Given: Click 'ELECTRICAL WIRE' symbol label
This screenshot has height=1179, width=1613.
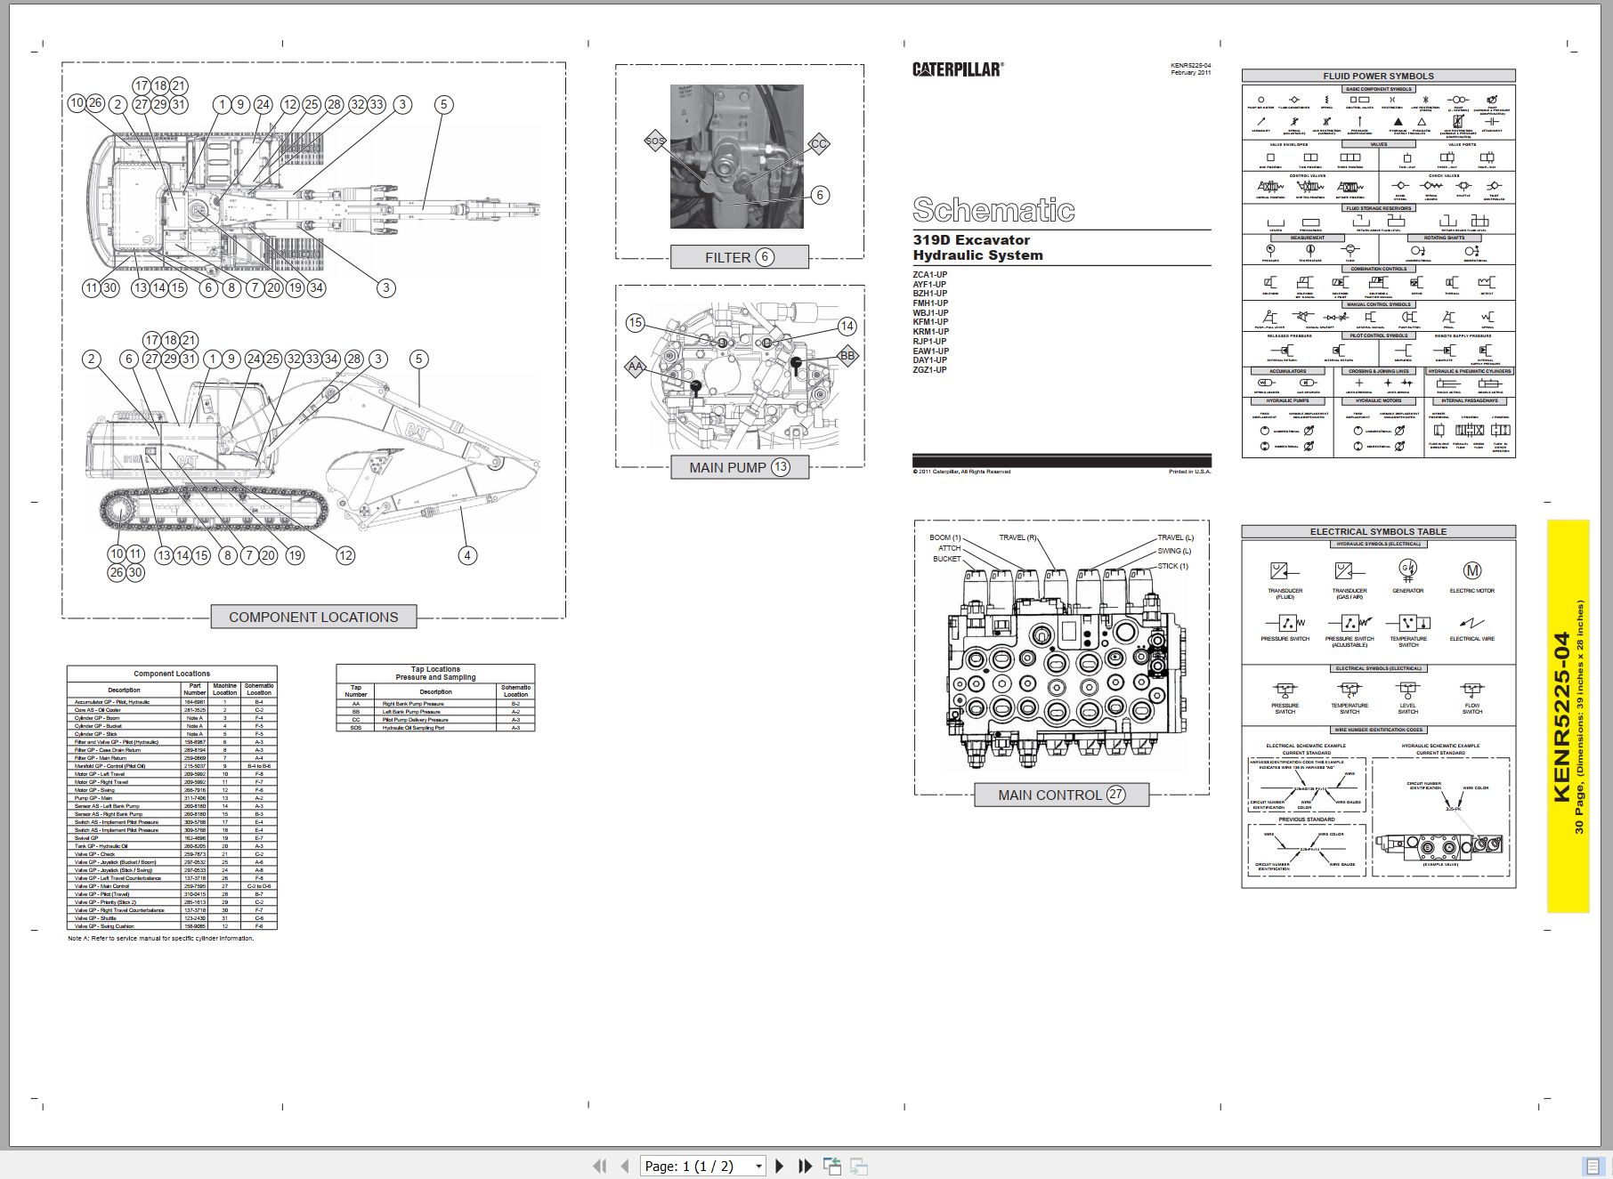Looking at the screenshot, I should 1471,639.
